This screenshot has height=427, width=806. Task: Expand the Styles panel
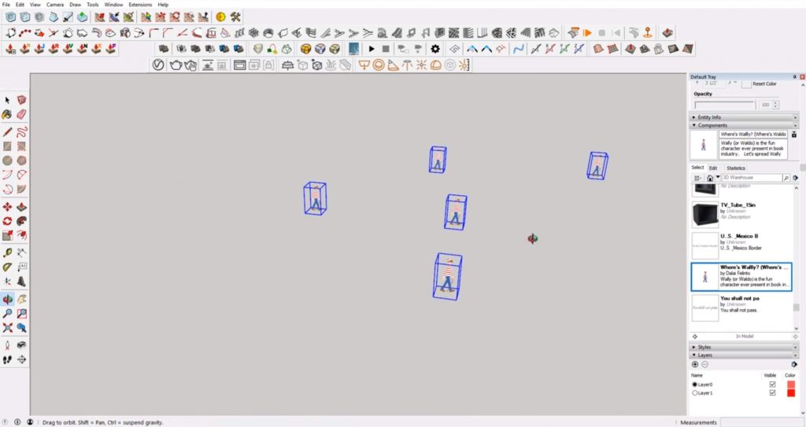[694, 348]
